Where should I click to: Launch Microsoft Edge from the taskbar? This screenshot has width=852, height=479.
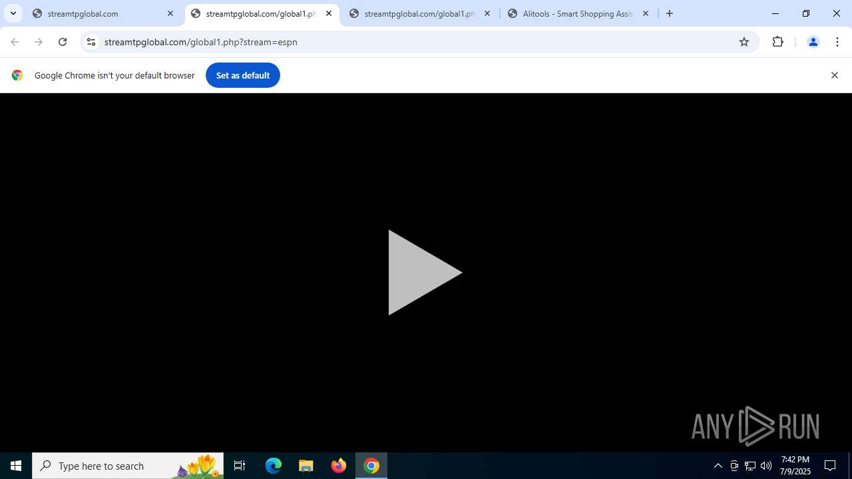coord(274,466)
